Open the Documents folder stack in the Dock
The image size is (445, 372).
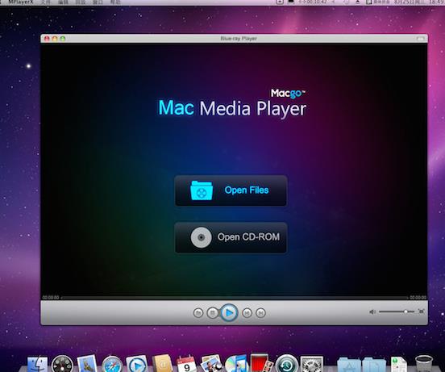[374, 365]
